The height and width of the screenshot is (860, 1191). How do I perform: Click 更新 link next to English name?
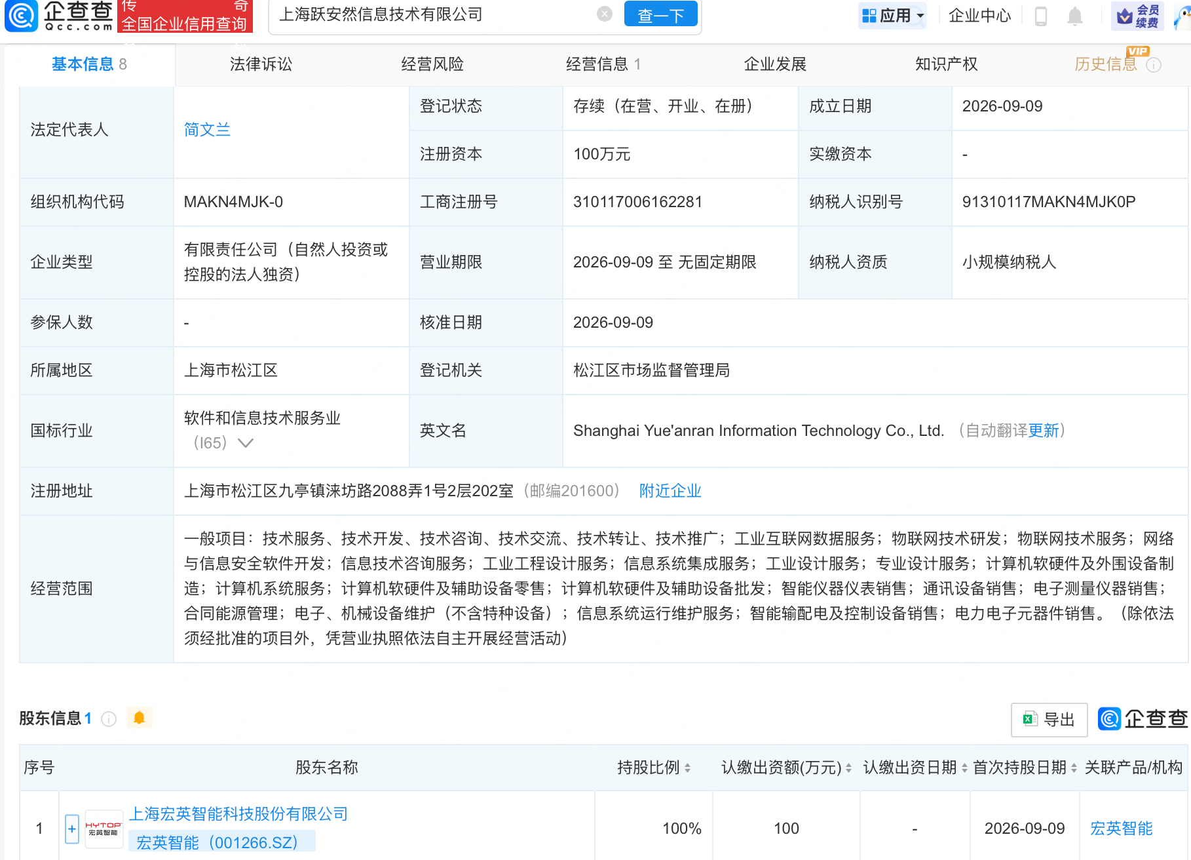pos(1044,431)
